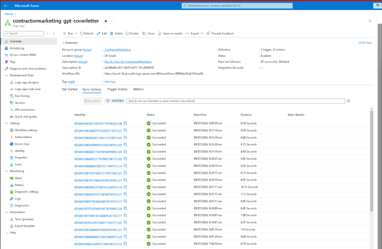Open the Azure portal hamburger menu

pos(5,6)
